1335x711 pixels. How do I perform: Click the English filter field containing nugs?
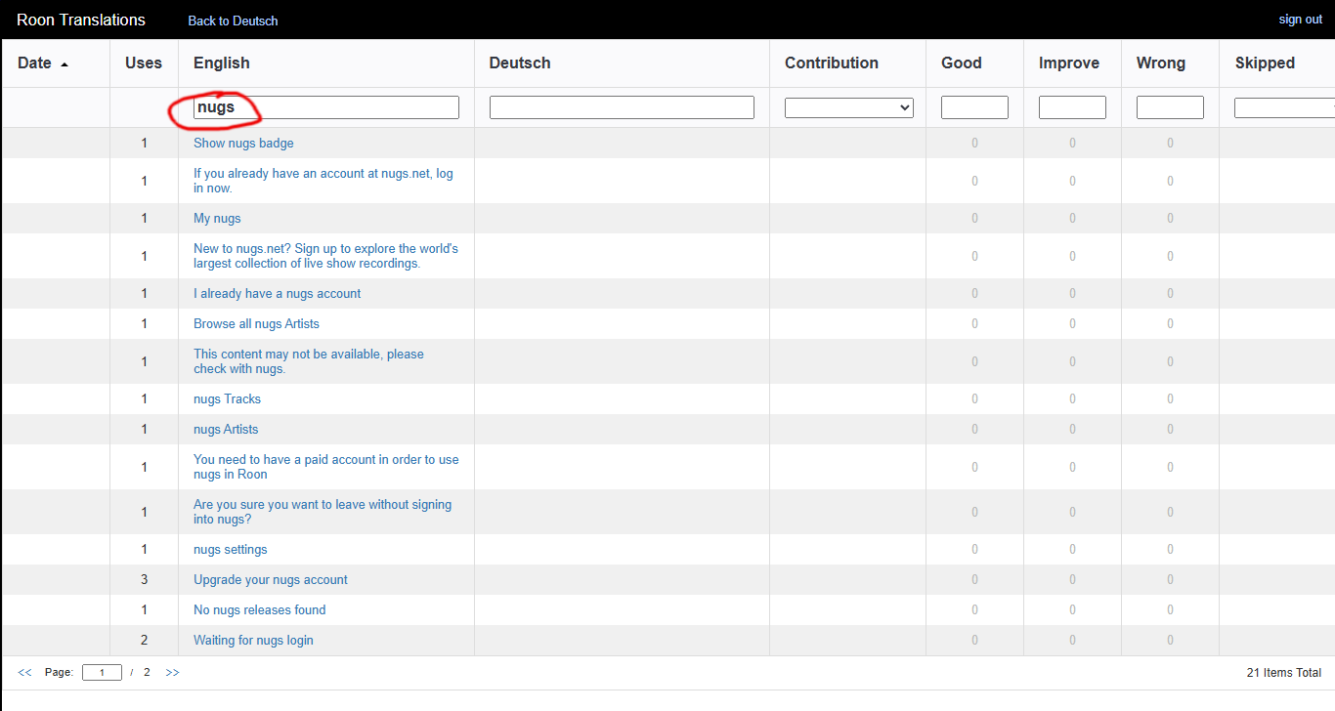[325, 107]
